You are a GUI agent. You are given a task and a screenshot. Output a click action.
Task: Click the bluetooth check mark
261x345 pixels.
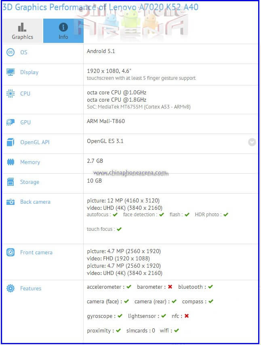[x=210, y=287]
